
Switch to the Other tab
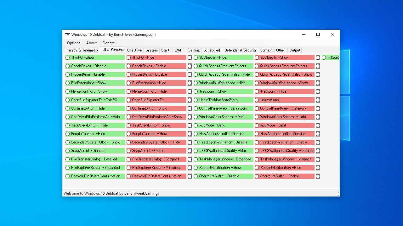pyautogui.click(x=281, y=50)
